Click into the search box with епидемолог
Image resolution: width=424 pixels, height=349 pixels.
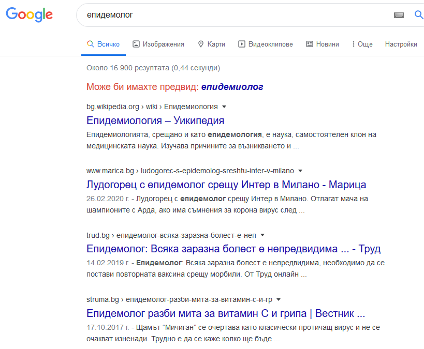click(x=233, y=16)
